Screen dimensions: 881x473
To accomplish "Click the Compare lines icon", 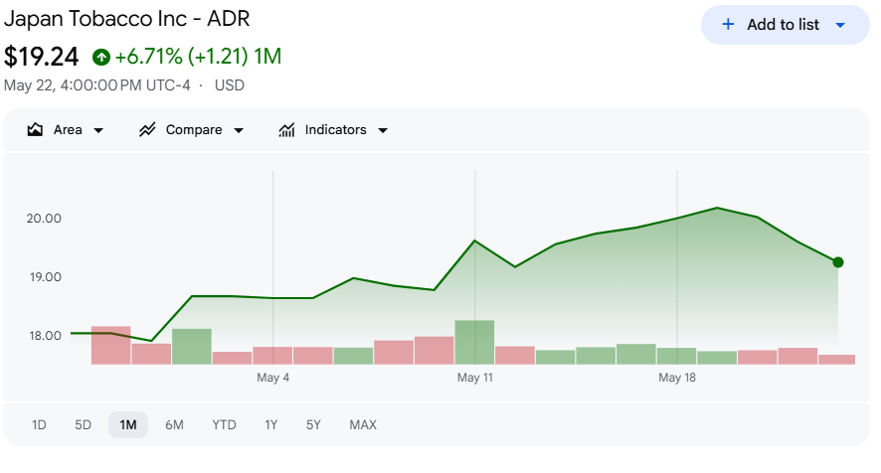I will point(147,130).
